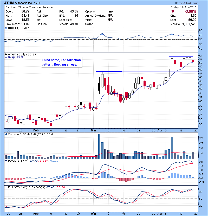The image size is (208, 216).
Task: Click the High value 51.47
Action: click(25, 15)
